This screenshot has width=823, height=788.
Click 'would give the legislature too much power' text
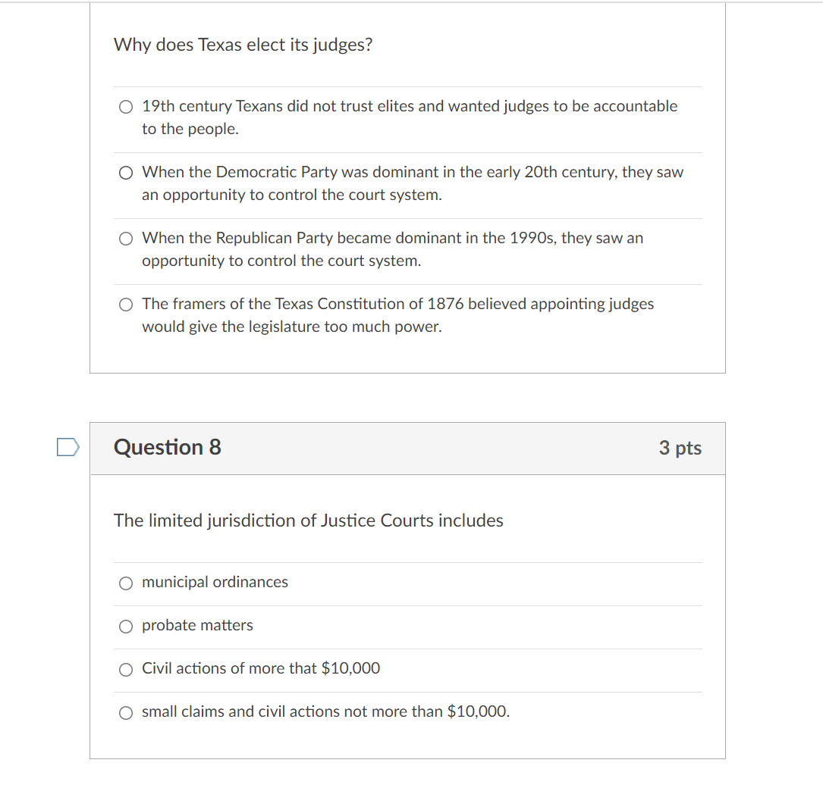(292, 327)
